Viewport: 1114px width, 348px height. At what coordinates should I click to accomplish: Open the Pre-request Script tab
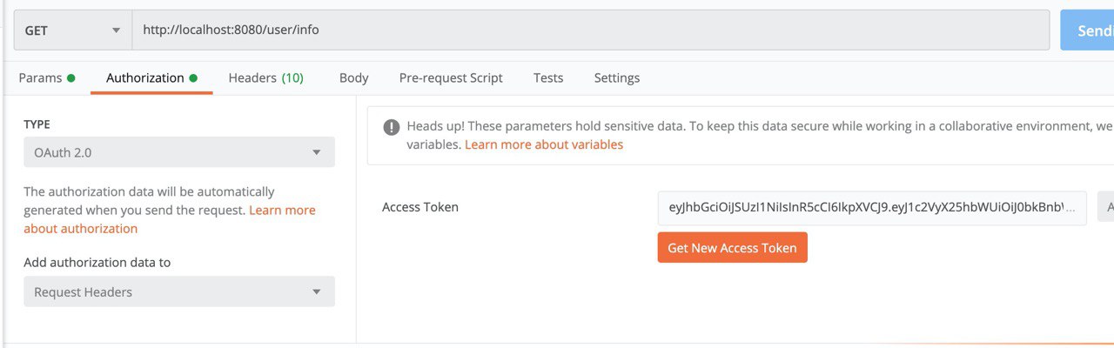pos(451,77)
